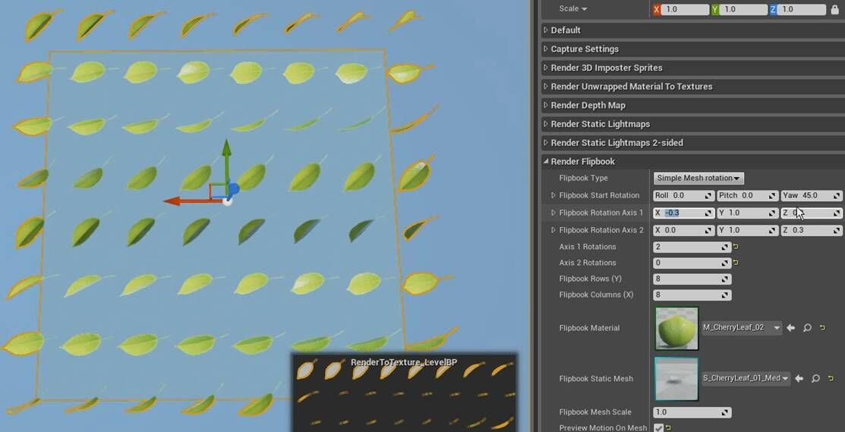The image size is (845, 432).
Task: Click the Axis 1 Rotations spinner arrows
Action: tap(726, 248)
